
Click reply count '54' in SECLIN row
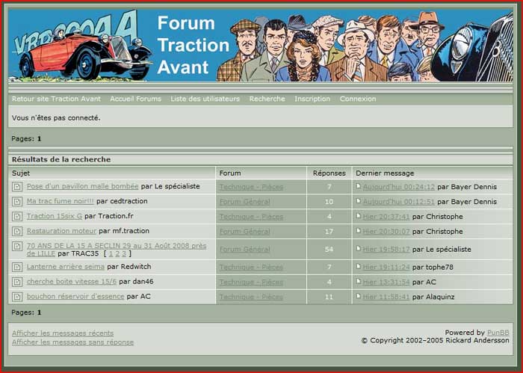[329, 249]
